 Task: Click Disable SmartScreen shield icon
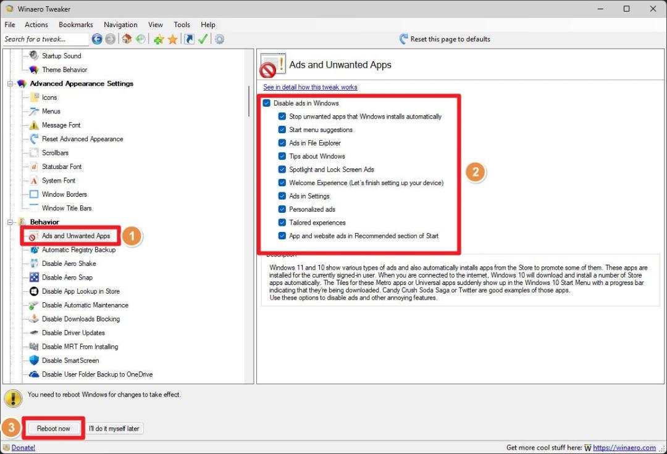click(33, 361)
